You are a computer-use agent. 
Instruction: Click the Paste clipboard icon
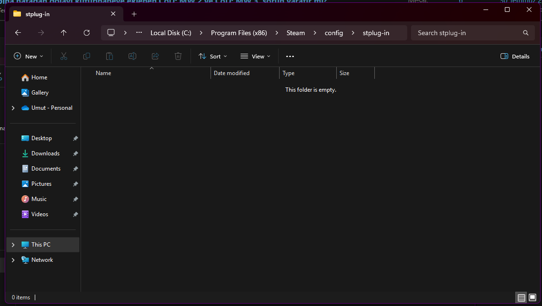(109, 56)
